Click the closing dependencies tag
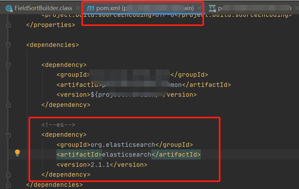The width and height of the screenshot is (299, 189). click(x=54, y=184)
